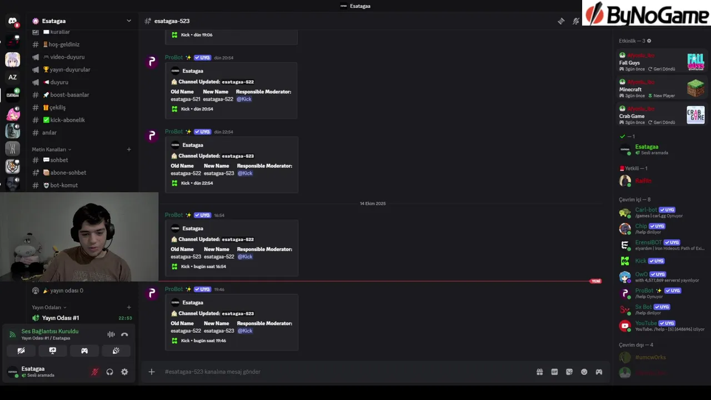The image size is (711, 400).
Task: Open the soundboard in voice panel
Action: click(x=116, y=351)
